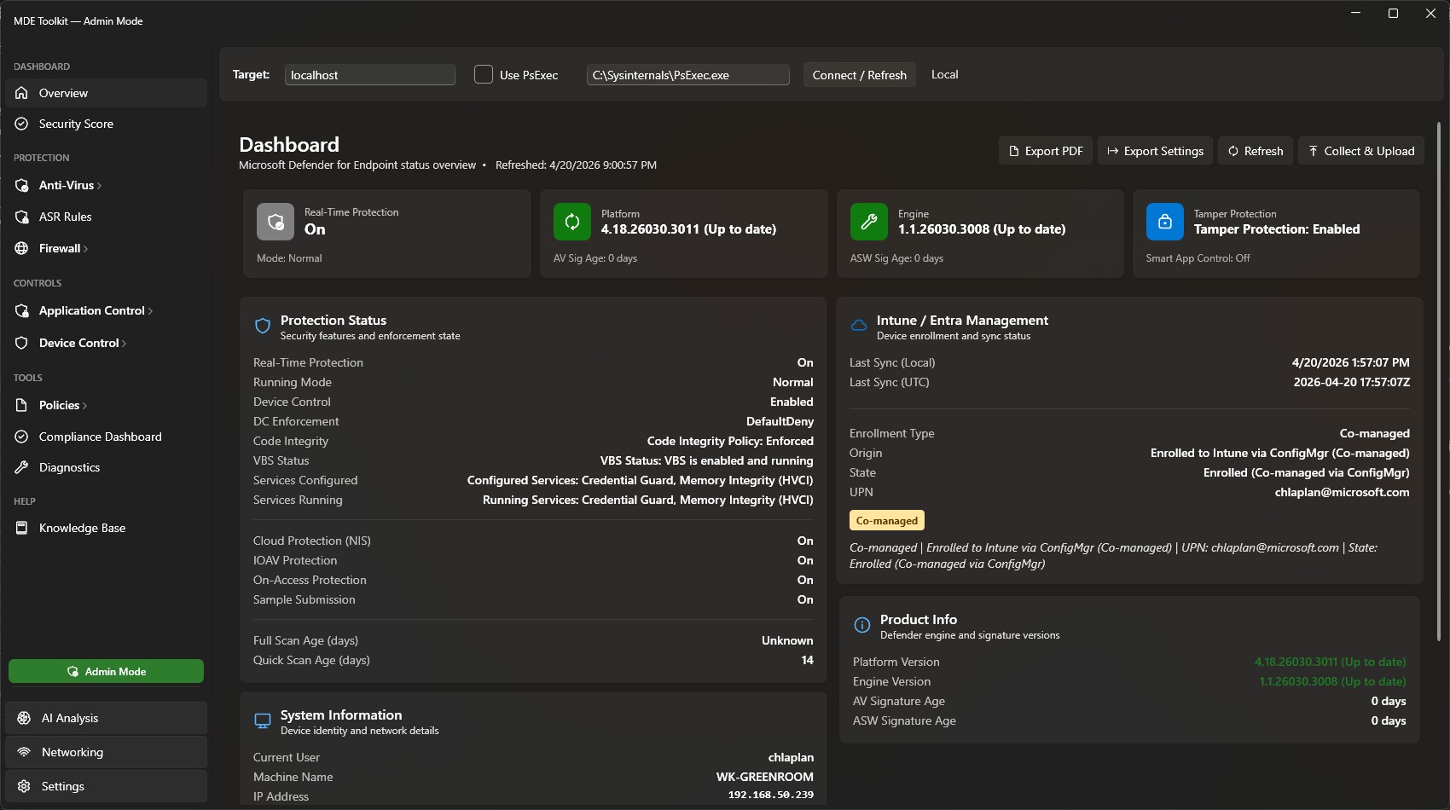Click the Connect / Refresh button
The image size is (1450, 810).
coord(859,74)
